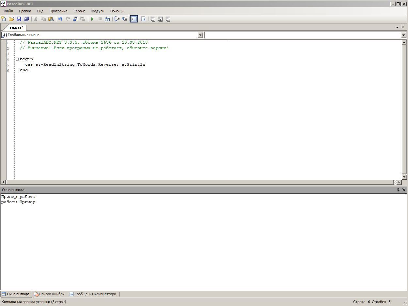This screenshot has height=306, width=408.
Task: Switch to the Список ошибок tab
Action: coord(50,294)
